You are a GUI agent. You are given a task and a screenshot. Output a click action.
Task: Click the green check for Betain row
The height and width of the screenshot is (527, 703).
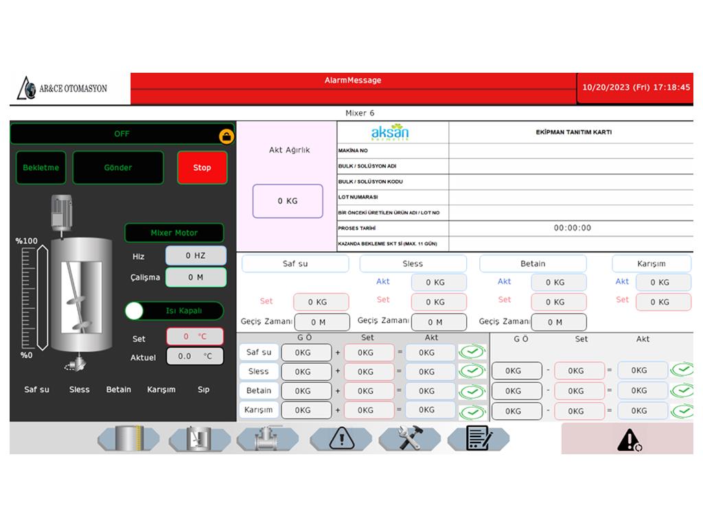coord(472,391)
